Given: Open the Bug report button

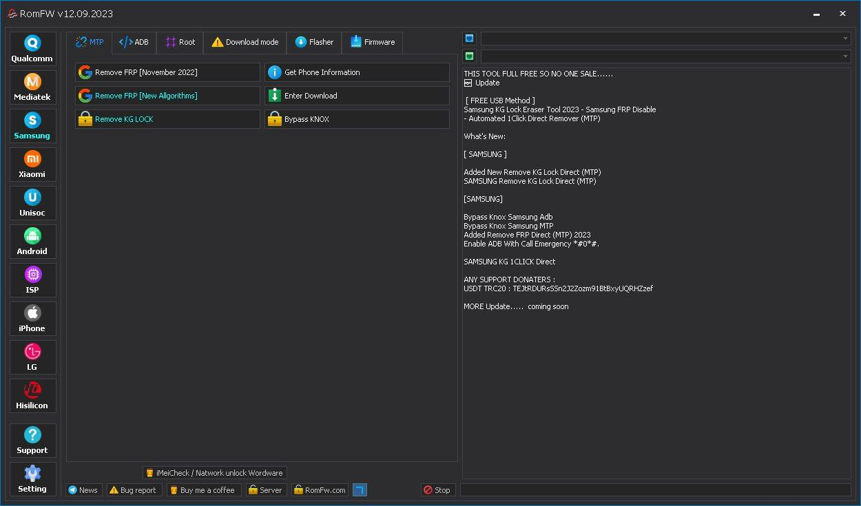Looking at the screenshot, I should pos(134,490).
